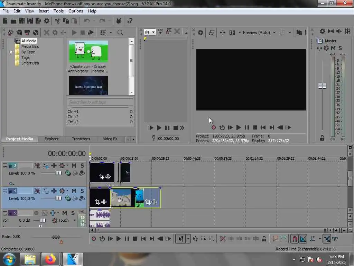Mute video track 4
Screen dimensions: 354x266
(x=74, y=191)
